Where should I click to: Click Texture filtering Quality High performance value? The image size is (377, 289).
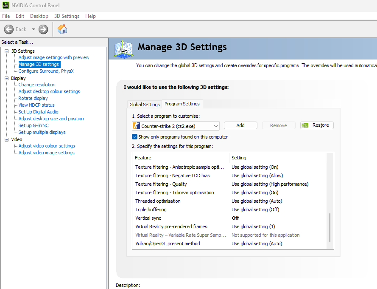(270, 184)
